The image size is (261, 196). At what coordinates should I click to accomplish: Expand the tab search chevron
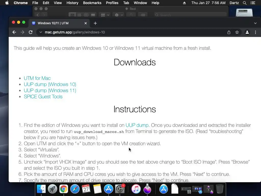point(255,23)
